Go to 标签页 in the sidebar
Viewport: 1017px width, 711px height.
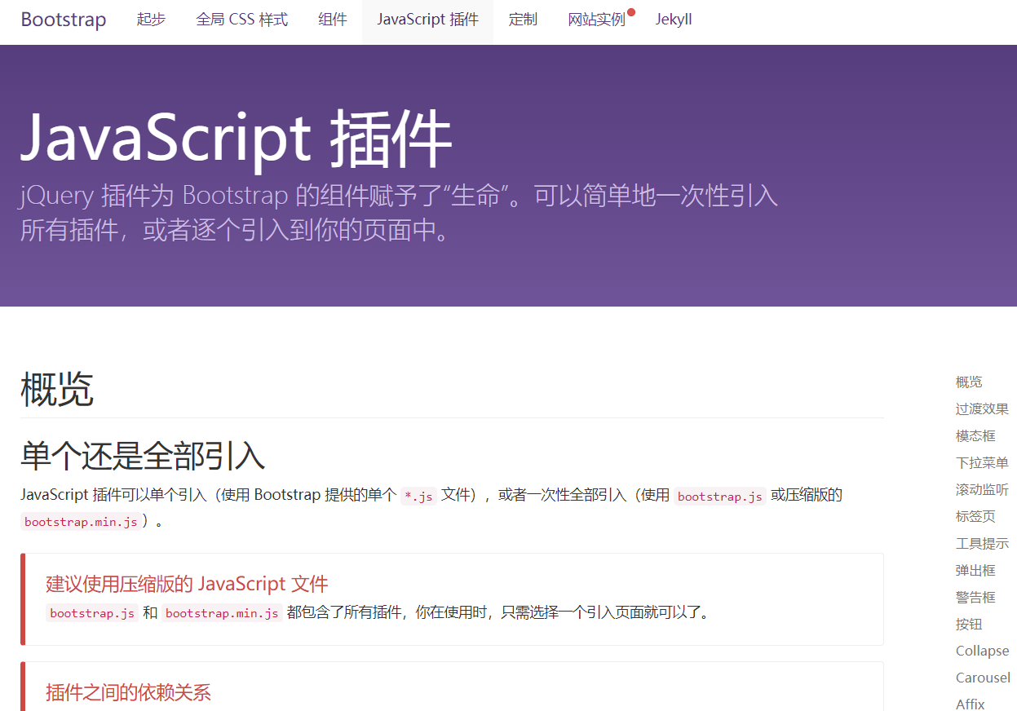click(975, 516)
